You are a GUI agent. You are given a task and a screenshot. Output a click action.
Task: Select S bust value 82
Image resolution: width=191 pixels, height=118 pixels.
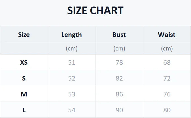119,78
